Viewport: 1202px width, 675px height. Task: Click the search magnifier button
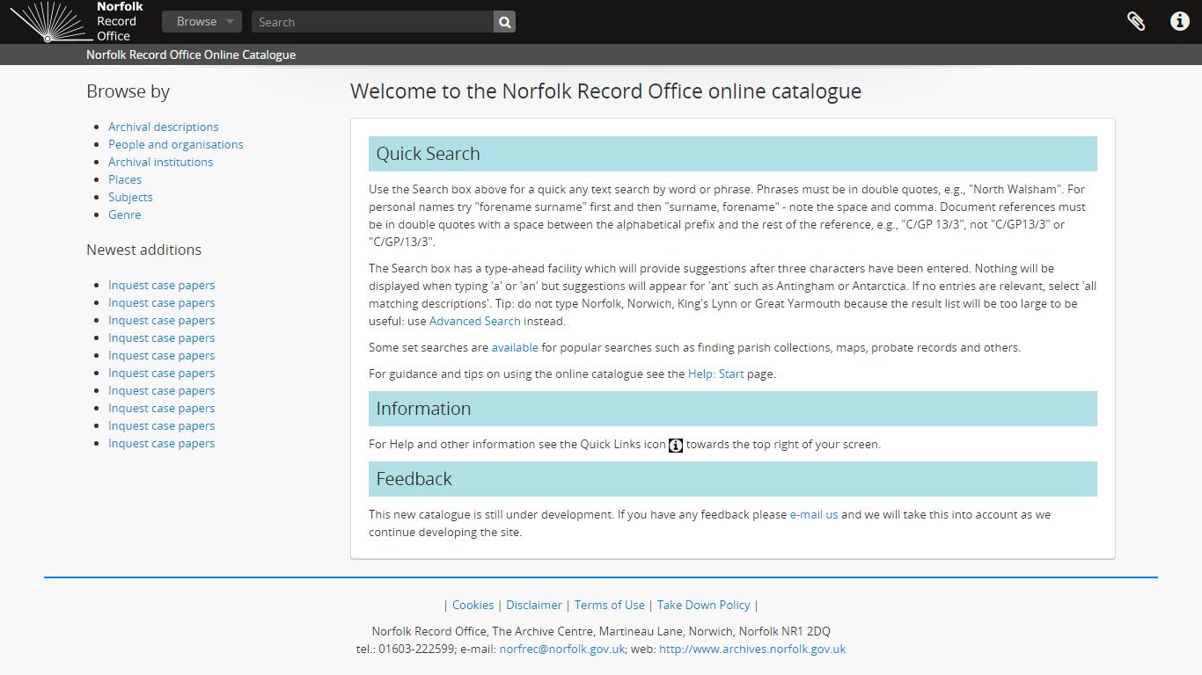point(504,22)
